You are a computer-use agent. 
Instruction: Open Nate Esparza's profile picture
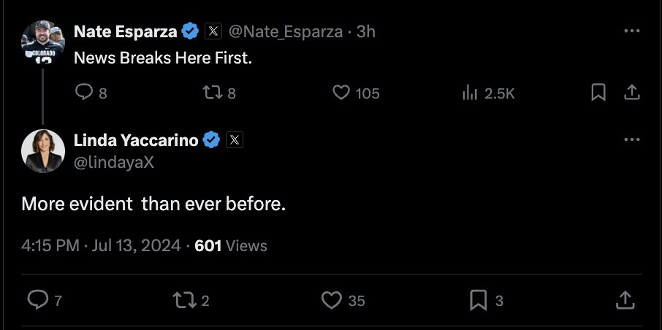tap(42, 44)
